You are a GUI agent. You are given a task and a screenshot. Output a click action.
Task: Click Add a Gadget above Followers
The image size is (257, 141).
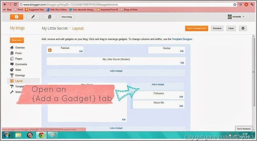(158, 85)
